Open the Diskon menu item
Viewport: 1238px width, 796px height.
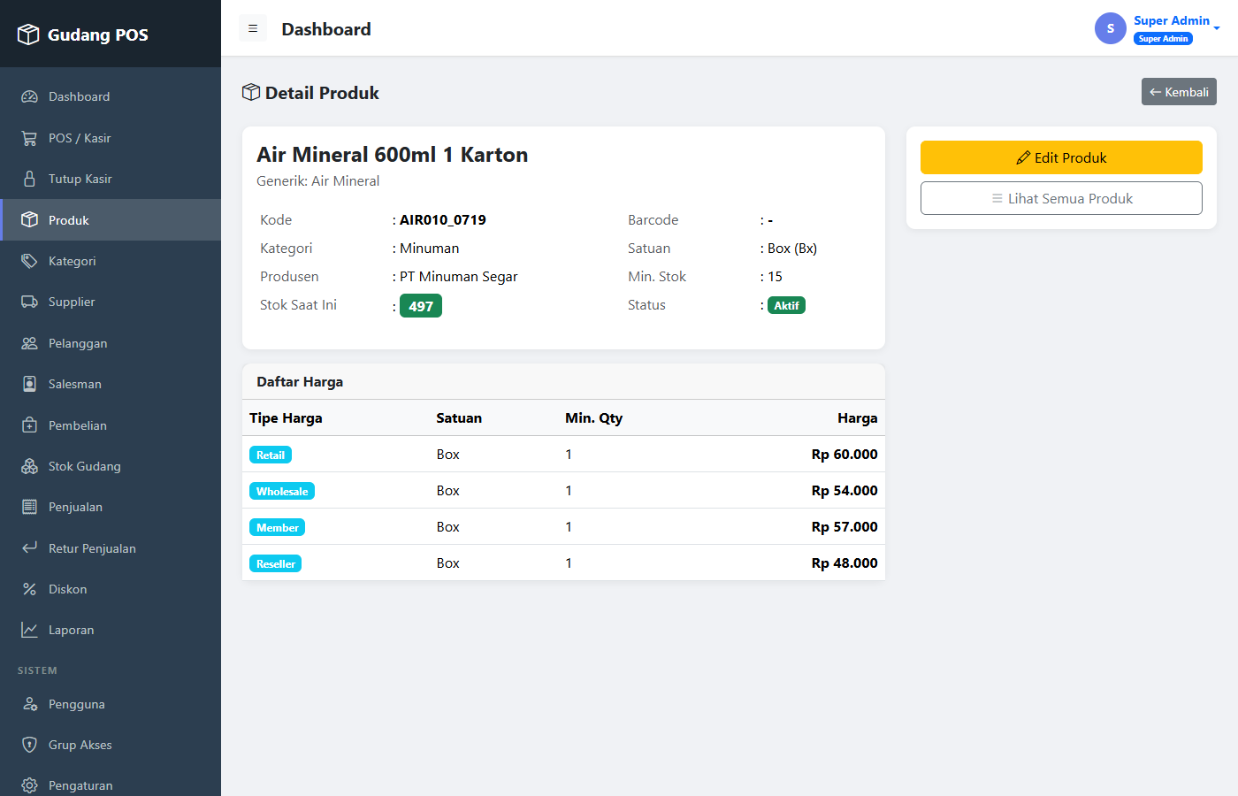point(111,589)
